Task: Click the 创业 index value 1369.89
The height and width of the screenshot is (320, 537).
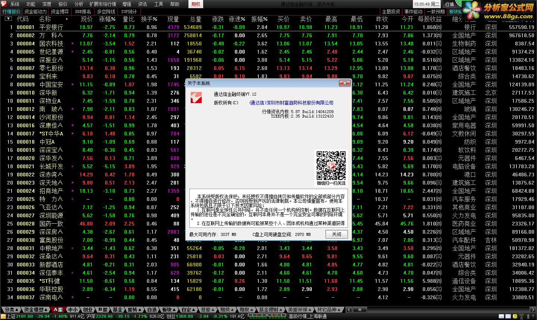Action: coord(185,316)
